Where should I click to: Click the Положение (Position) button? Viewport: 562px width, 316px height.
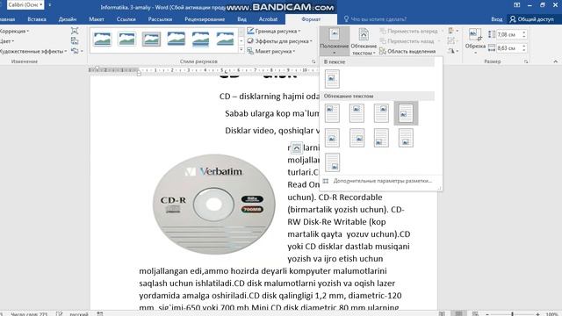pyautogui.click(x=334, y=41)
